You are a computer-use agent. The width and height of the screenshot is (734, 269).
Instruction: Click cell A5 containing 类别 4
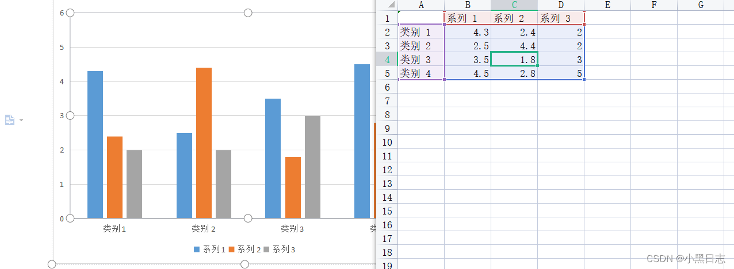pos(421,73)
